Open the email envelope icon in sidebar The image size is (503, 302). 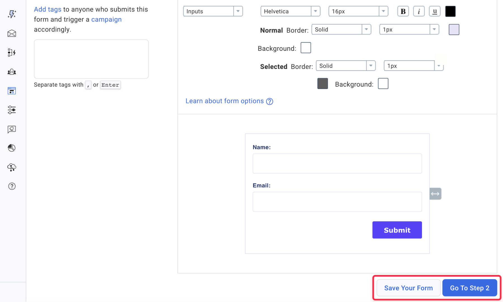[x=12, y=33]
